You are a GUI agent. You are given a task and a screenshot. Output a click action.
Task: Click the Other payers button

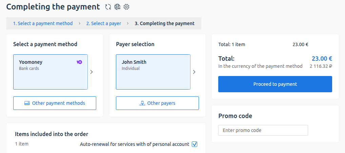(x=157, y=103)
